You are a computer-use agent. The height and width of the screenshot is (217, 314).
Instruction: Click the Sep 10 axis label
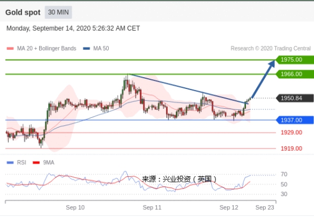tap(75, 207)
